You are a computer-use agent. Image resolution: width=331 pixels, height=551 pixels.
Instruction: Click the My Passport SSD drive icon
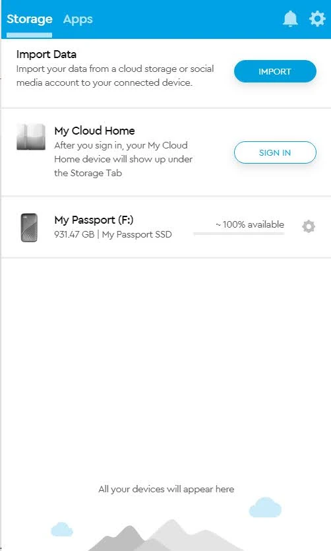coord(29,228)
